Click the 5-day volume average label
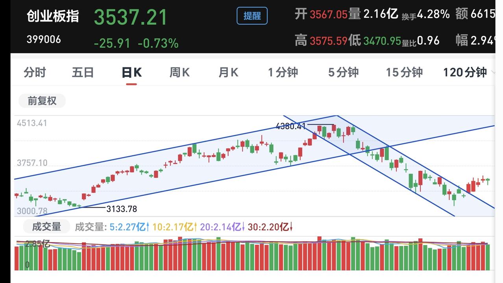Image resolution: width=503 pixels, height=283 pixels. (129, 227)
